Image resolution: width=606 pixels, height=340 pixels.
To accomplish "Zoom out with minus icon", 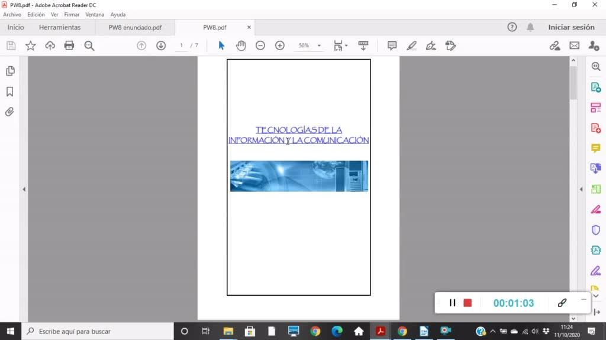I will point(260,45).
